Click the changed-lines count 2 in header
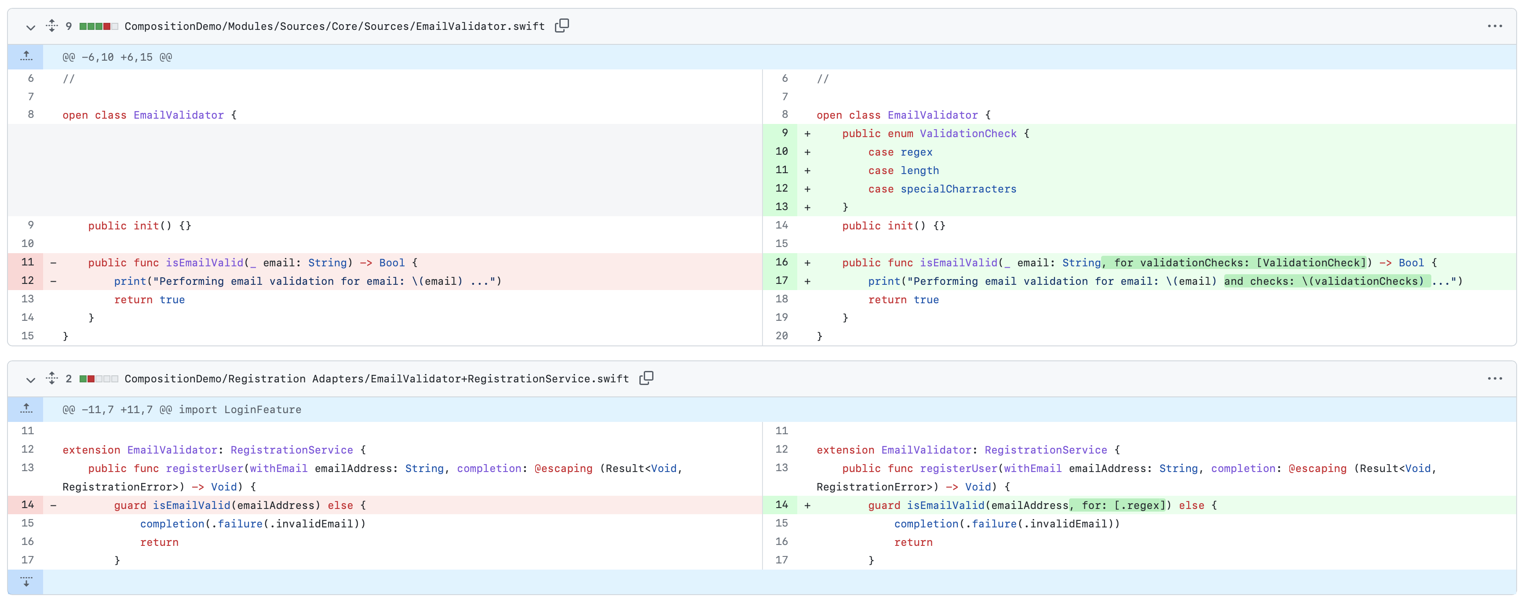 (x=69, y=379)
